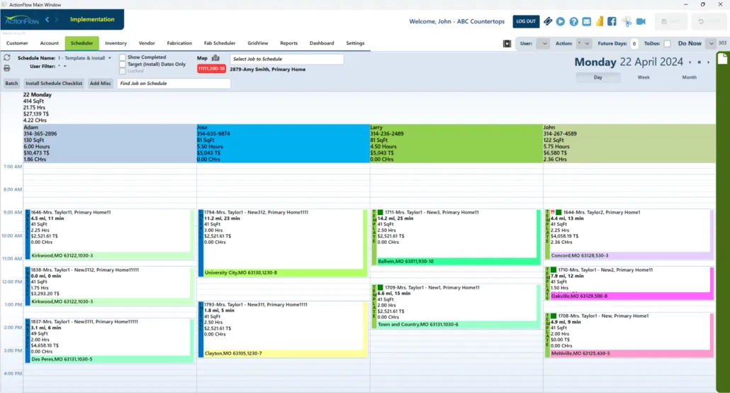
Task: Open the Facebook icon
Action: click(x=612, y=21)
